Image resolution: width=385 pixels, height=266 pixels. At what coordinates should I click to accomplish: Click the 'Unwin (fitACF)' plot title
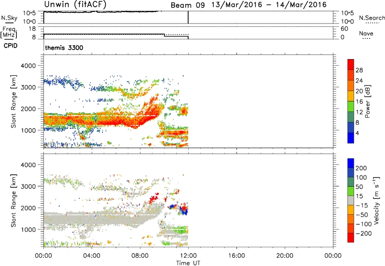point(75,5)
